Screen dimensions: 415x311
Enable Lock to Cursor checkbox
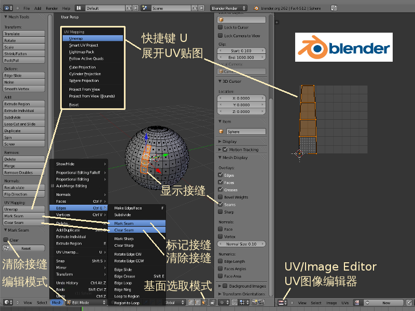click(220, 27)
